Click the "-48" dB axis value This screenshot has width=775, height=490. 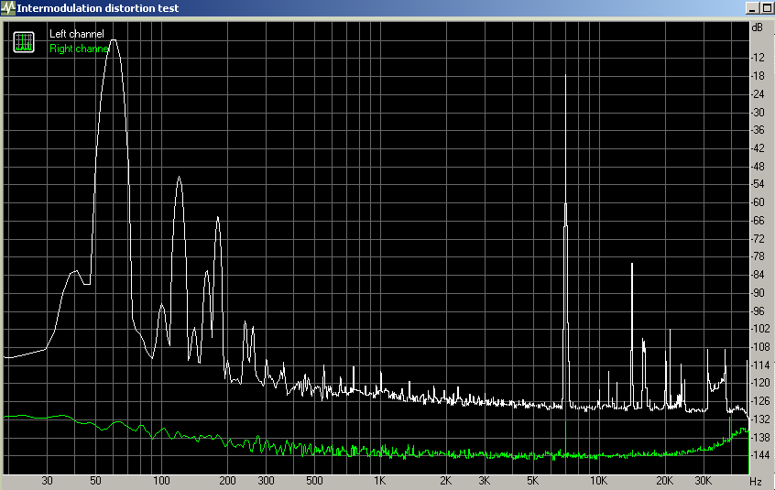click(758, 167)
